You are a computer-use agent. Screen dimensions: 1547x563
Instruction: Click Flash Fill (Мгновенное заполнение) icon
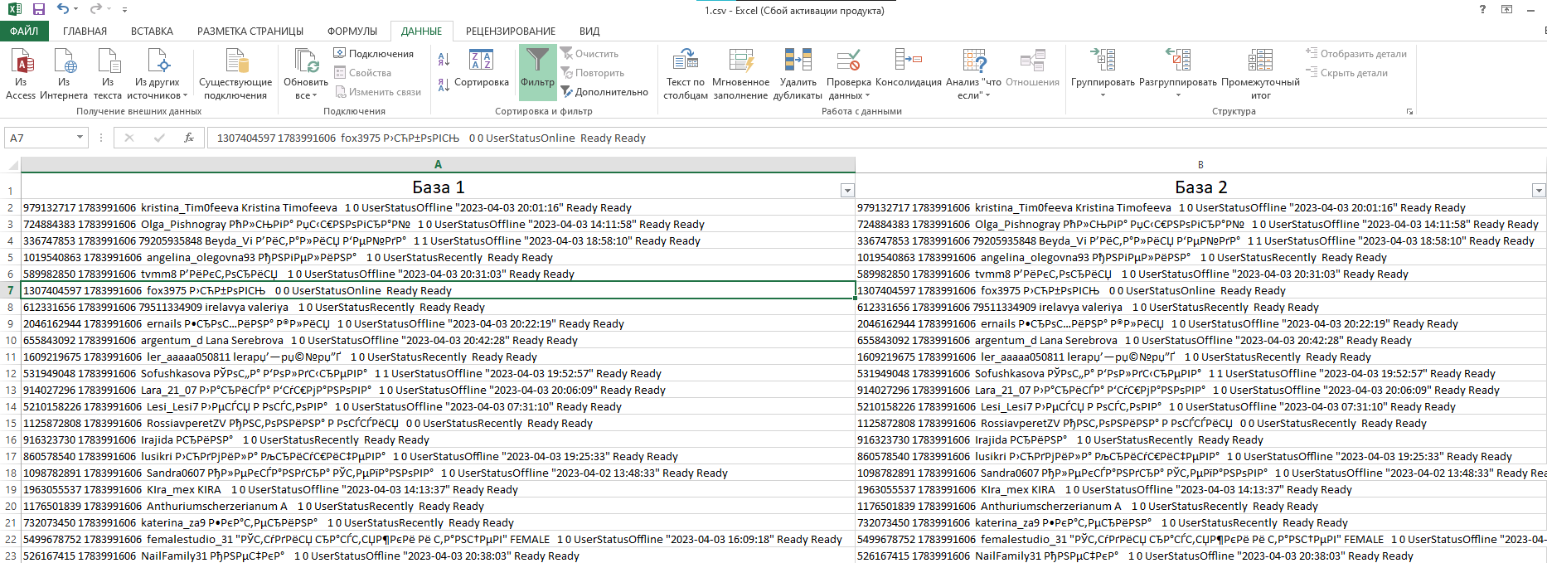click(740, 62)
